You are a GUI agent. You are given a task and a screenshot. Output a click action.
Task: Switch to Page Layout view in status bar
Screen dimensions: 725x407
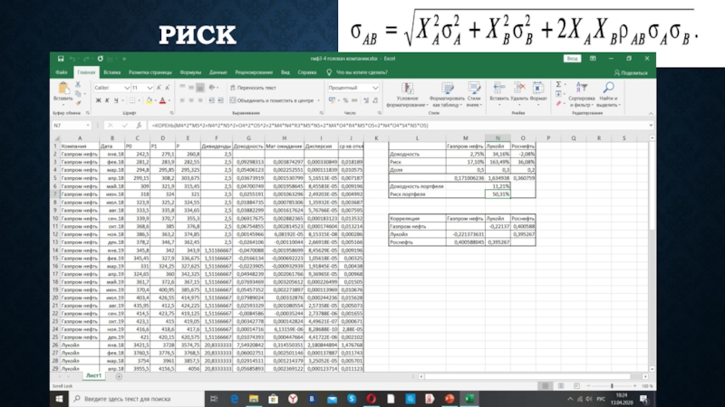[561, 386]
